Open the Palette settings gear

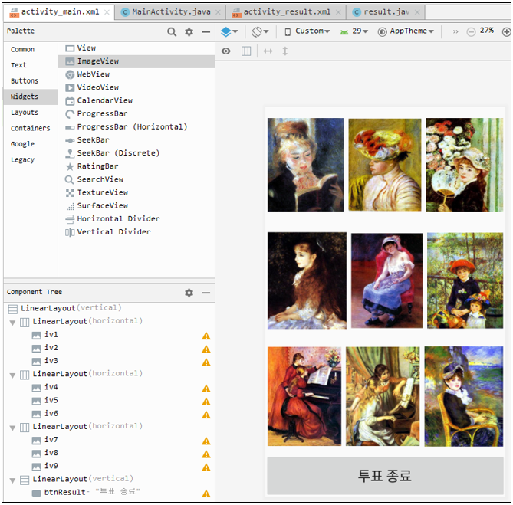click(x=189, y=31)
